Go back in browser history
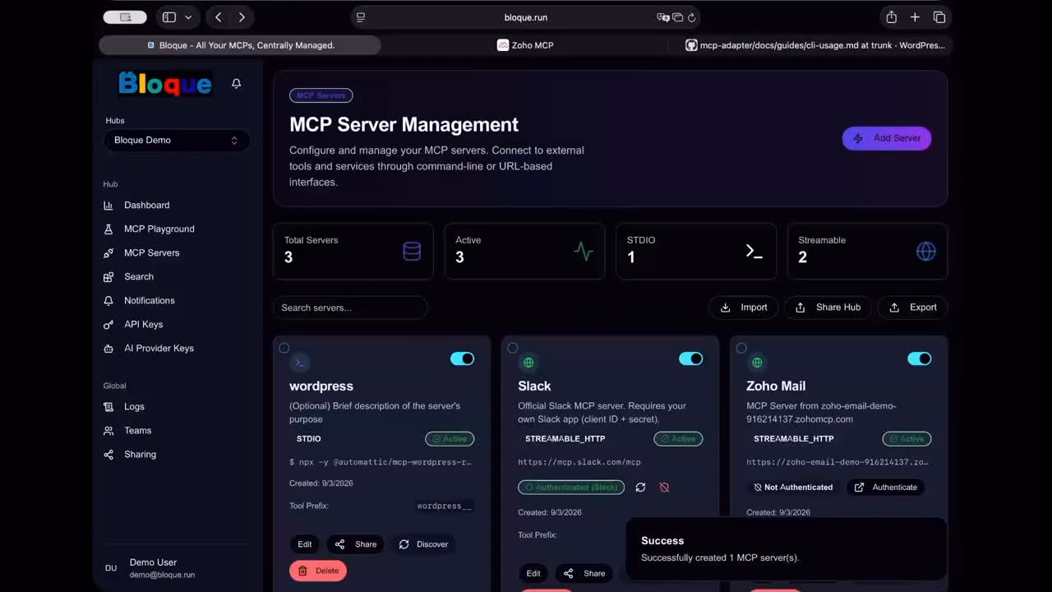Screen dimensions: 1052x592 [x=218, y=17]
